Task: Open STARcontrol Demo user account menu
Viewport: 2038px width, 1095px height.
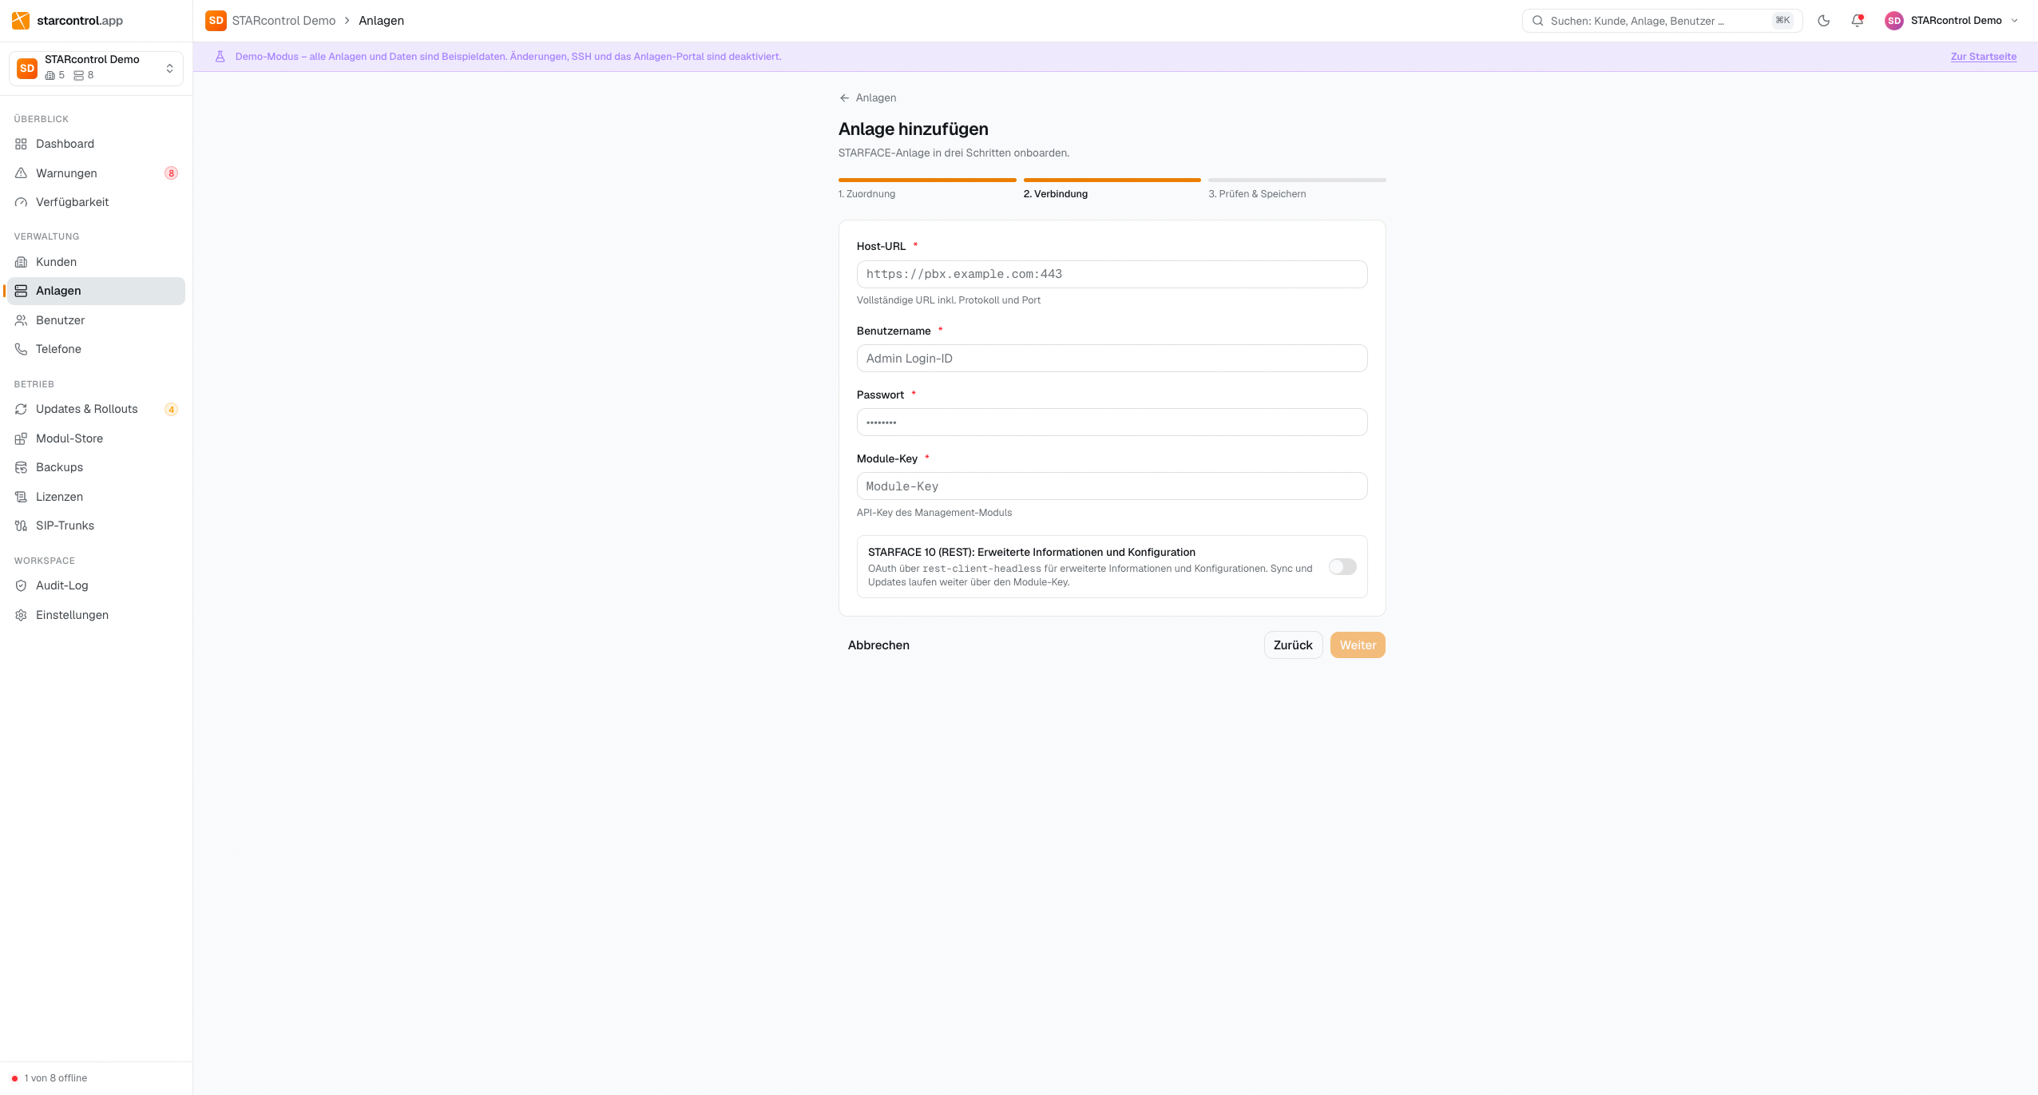Action: coord(1952,21)
